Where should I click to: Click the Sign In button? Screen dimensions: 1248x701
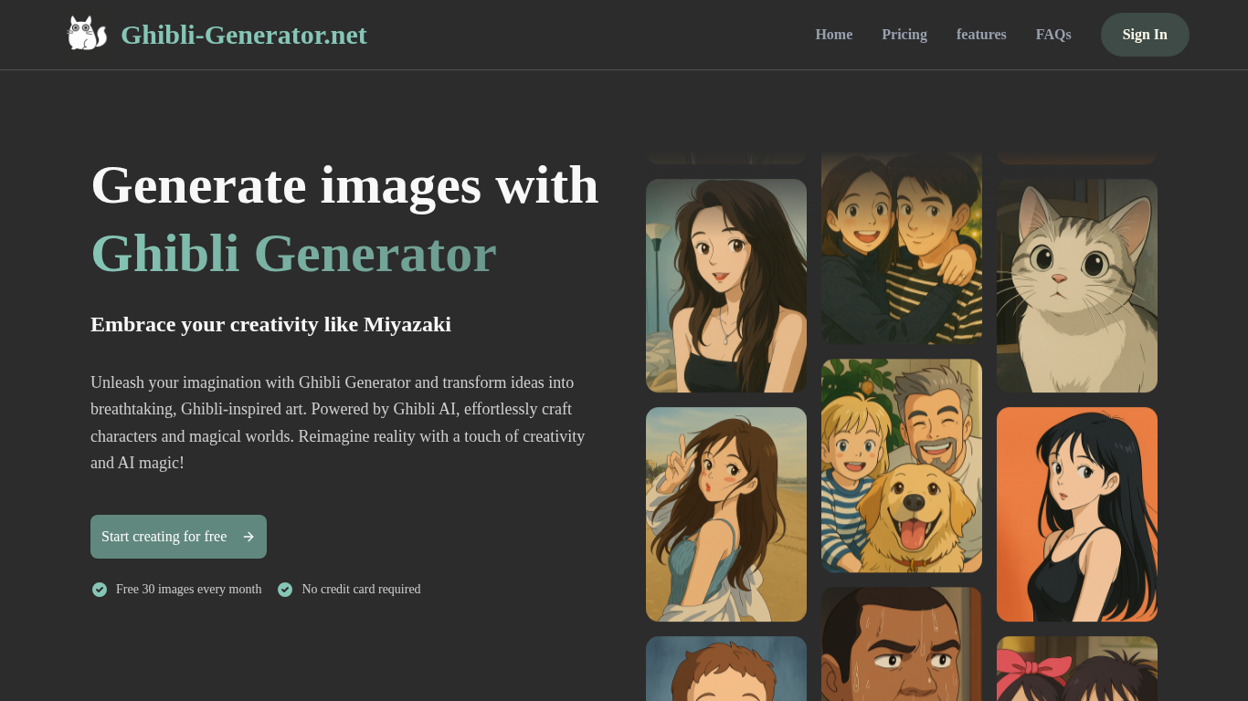click(x=1145, y=35)
